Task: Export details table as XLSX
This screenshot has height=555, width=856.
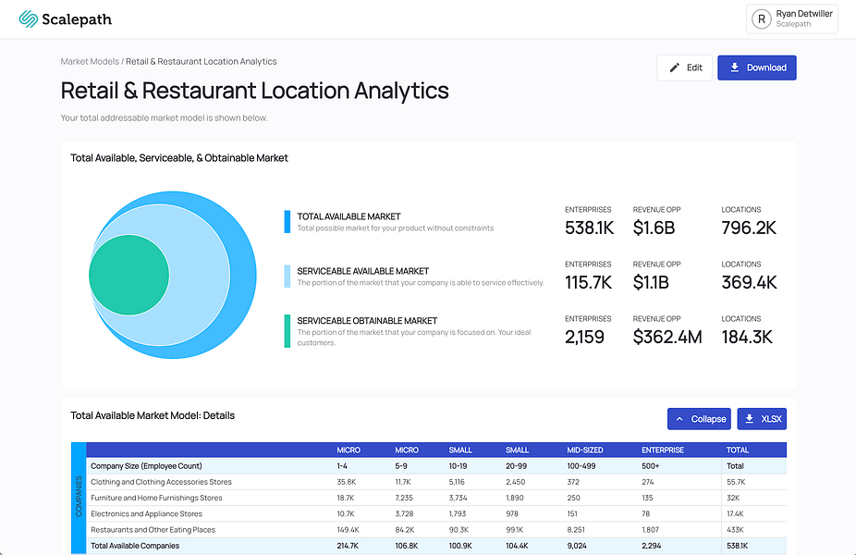Action: pos(762,419)
